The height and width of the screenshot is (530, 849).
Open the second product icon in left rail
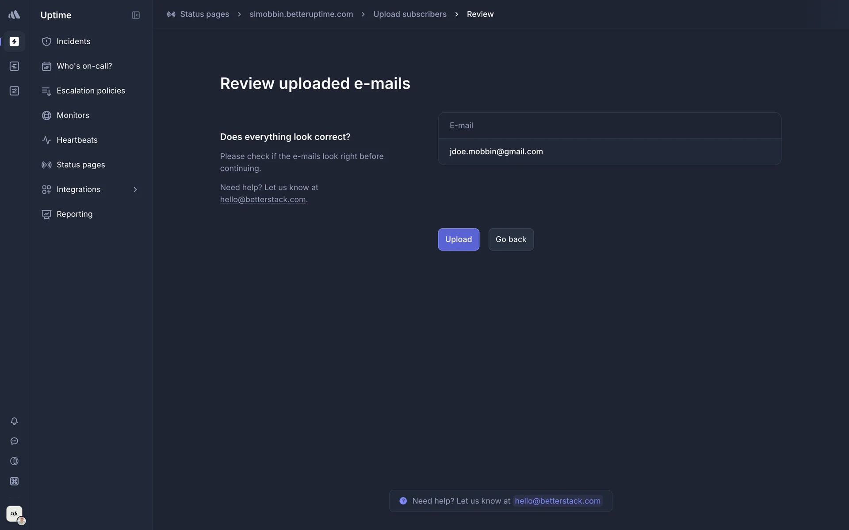pyautogui.click(x=14, y=66)
